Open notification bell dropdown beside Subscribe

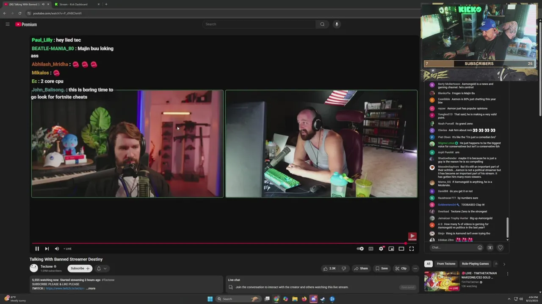coord(102,268)
